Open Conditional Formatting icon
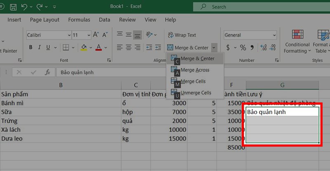 tap(297, 36)
